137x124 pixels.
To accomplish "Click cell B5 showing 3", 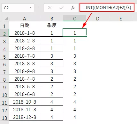I will [52, 56].
